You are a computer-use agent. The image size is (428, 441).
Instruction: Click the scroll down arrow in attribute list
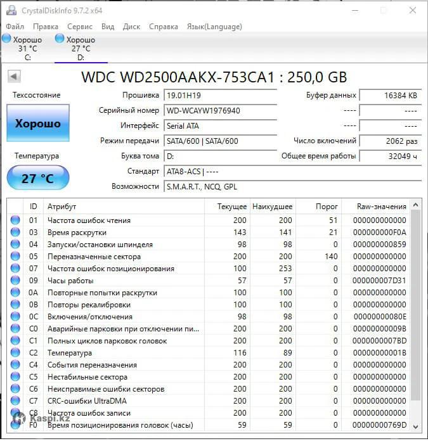pos(415,426)
